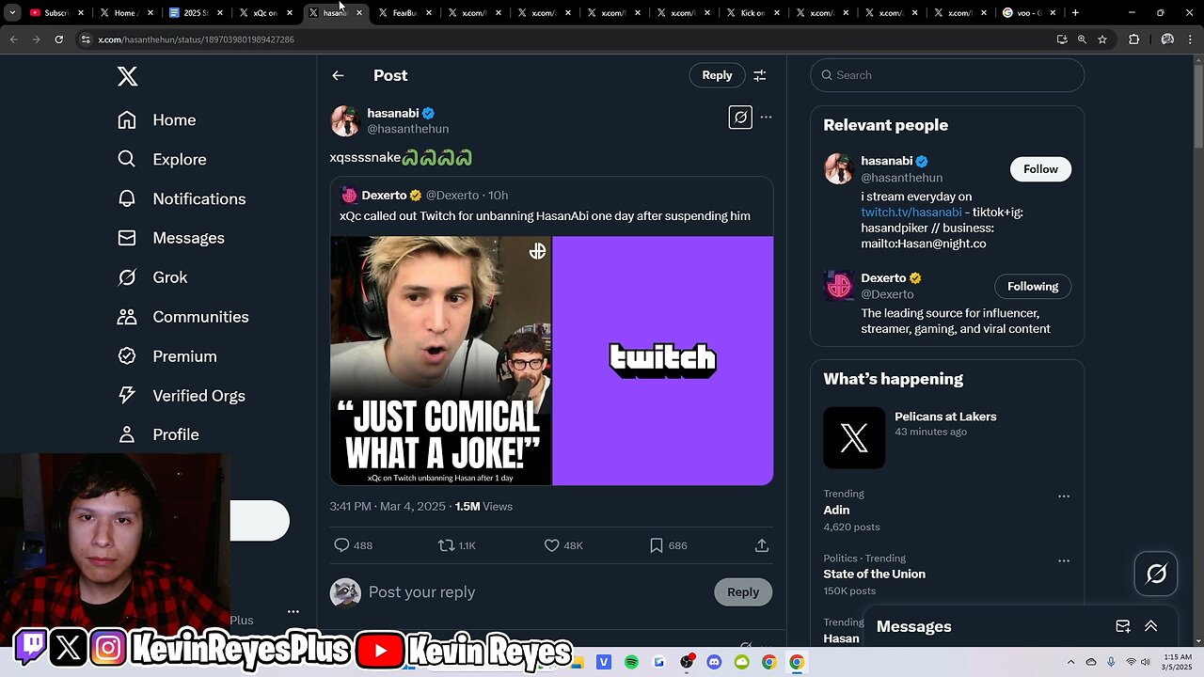The height and width of the screenshot is (677, 1204).
Task: Go to Home in the sidebar
Action: 157,120
